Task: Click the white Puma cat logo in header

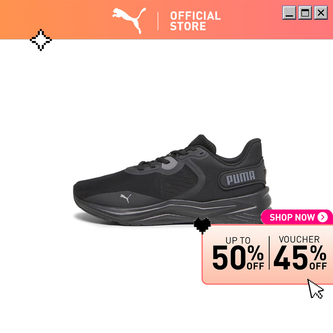Action: 129,21
